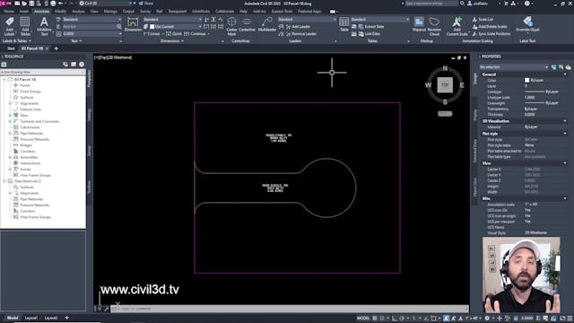Select the Centerline tool
The height and width of the screenshot is (323, 574).
coord(247,24)
